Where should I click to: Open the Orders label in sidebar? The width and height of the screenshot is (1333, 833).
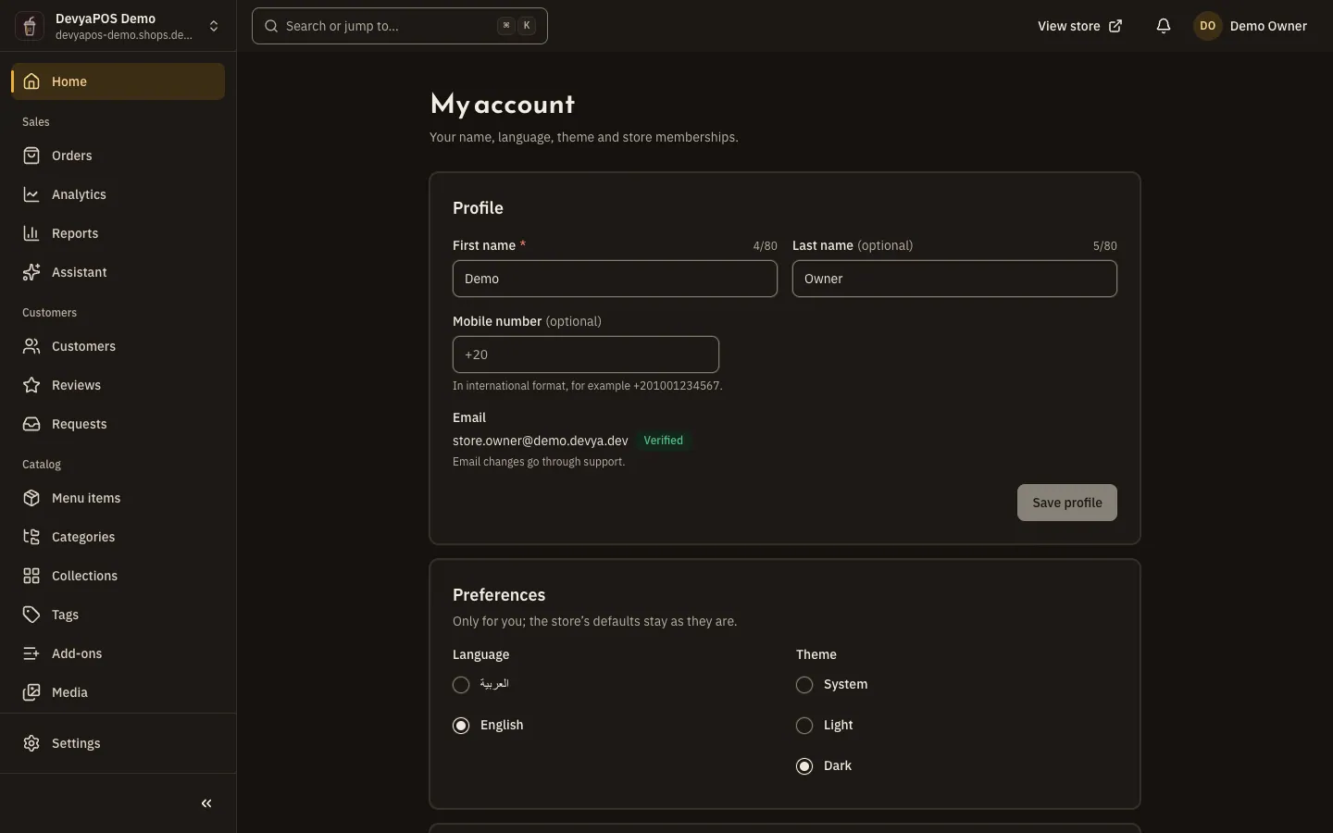coord(72,155)
